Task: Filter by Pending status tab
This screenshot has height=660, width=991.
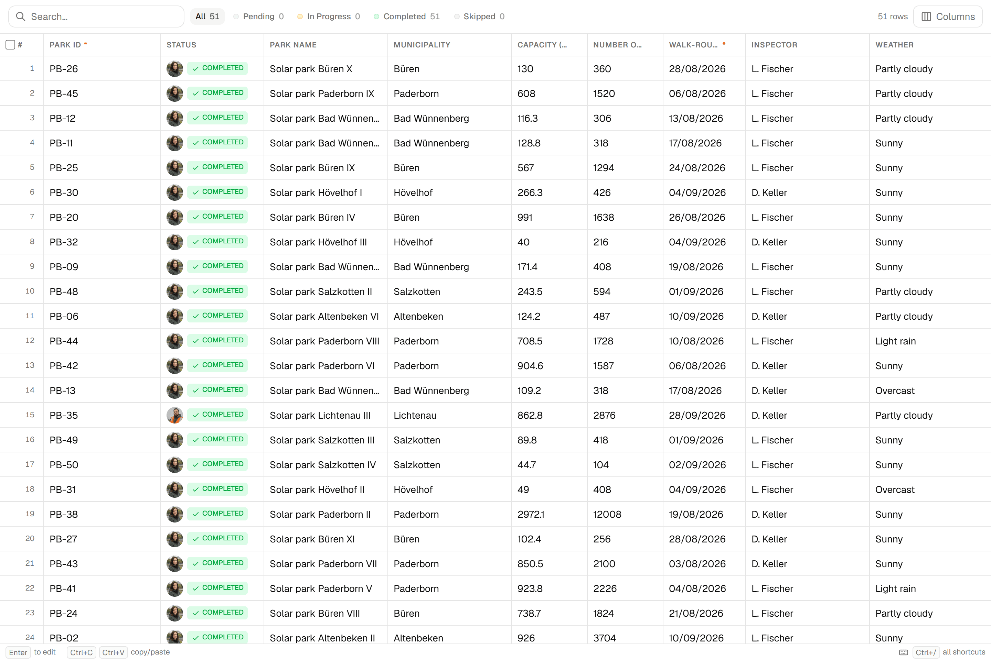Action: [259, 16]
